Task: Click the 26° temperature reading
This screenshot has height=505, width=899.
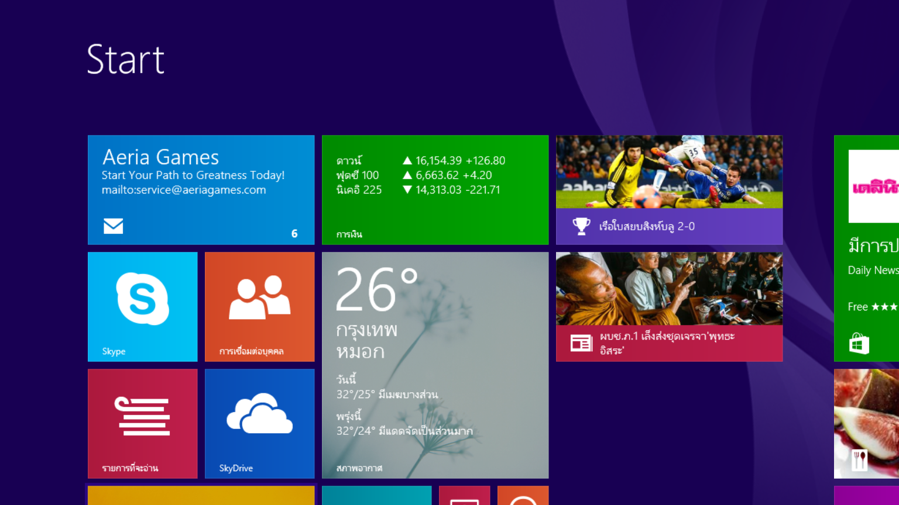Action: [377, 289]
